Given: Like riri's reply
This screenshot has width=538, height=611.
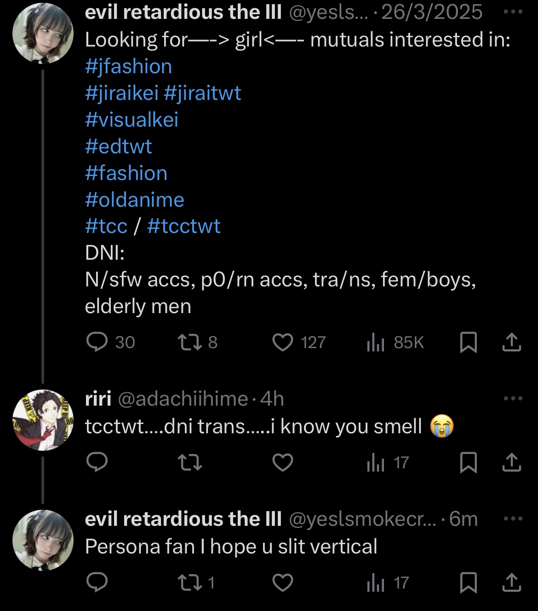Looking at the screenshot, I should 283,462.
